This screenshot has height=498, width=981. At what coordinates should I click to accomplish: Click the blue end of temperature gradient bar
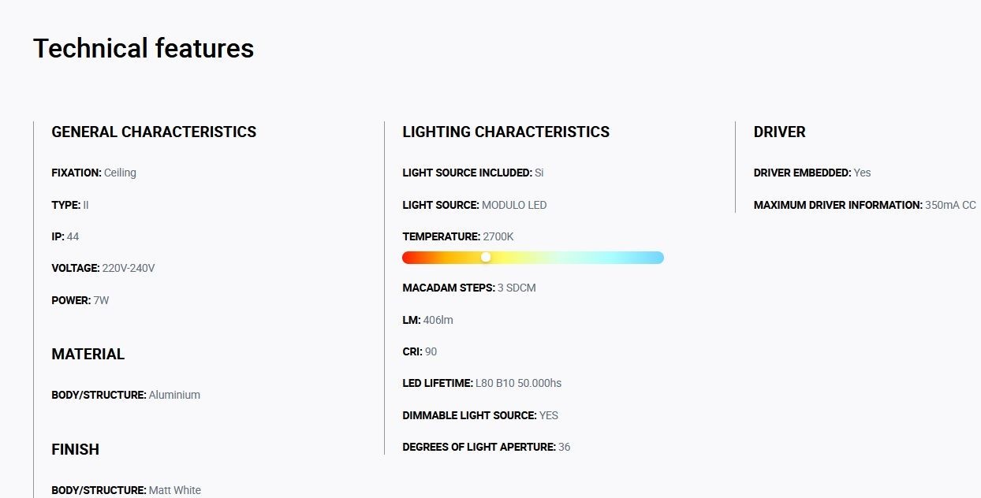[656, 258]
